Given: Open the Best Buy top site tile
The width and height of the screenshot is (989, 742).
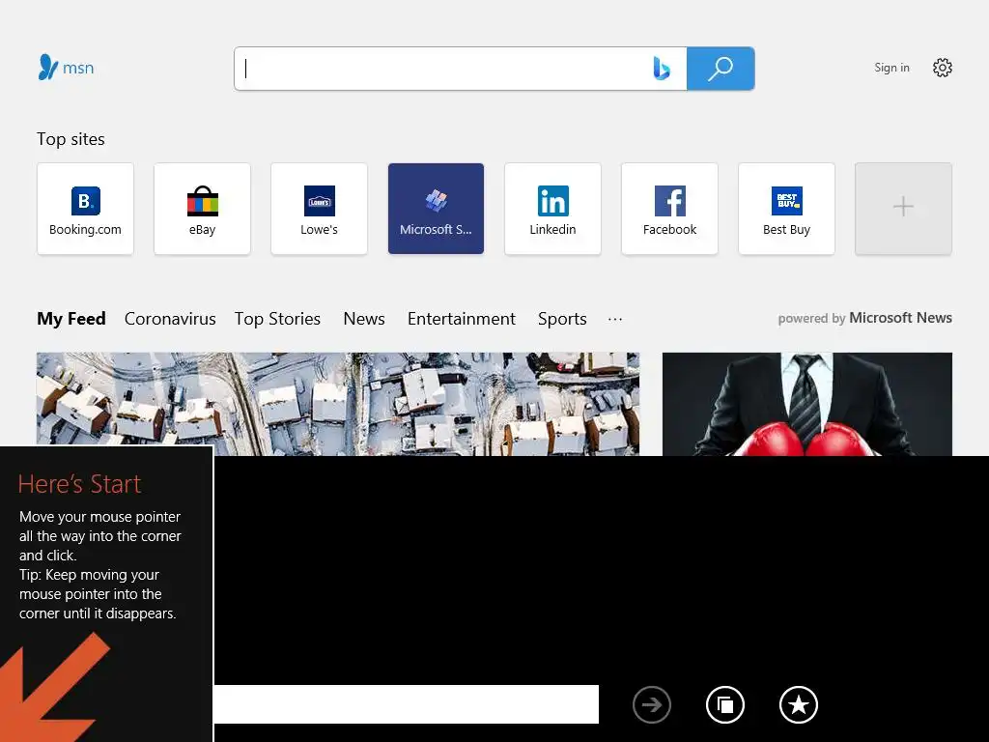Looking at the screenshot, I should point(786,209).
